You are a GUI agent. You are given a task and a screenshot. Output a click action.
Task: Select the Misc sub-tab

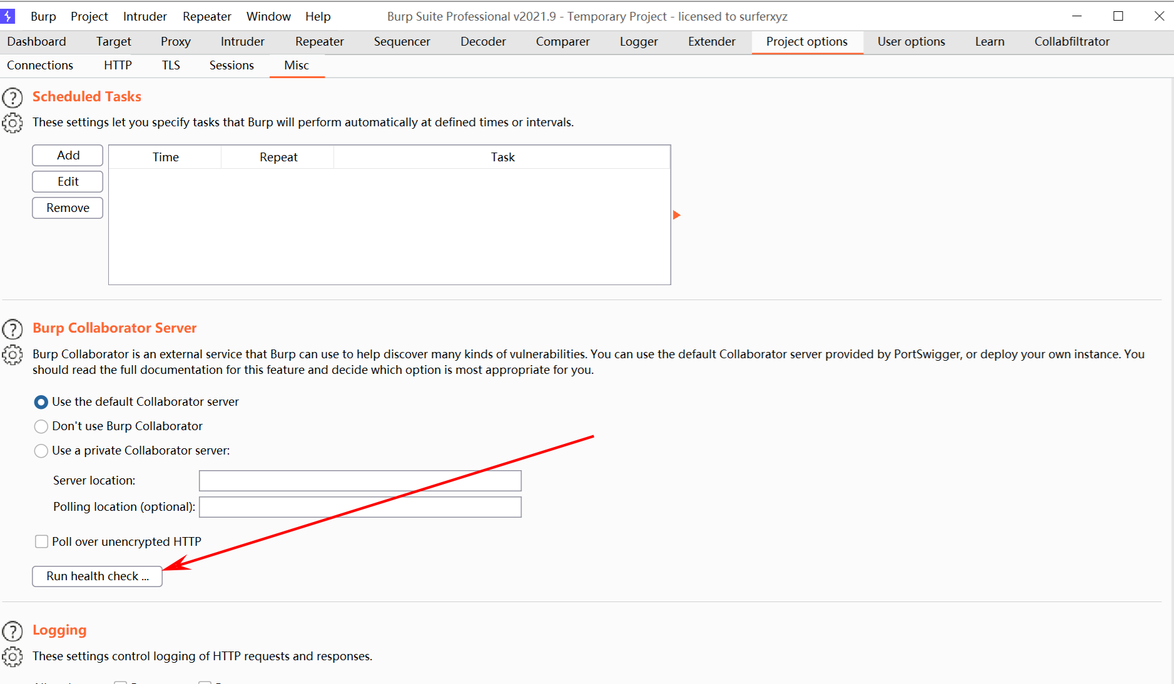point(296,65)
